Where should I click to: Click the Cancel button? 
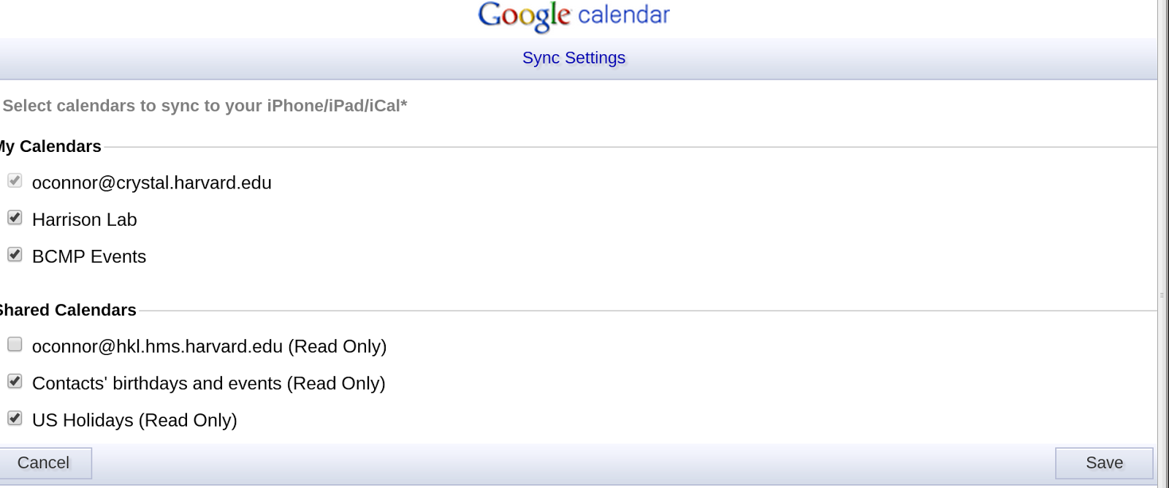pyautogui.click(x=44, y=463)
